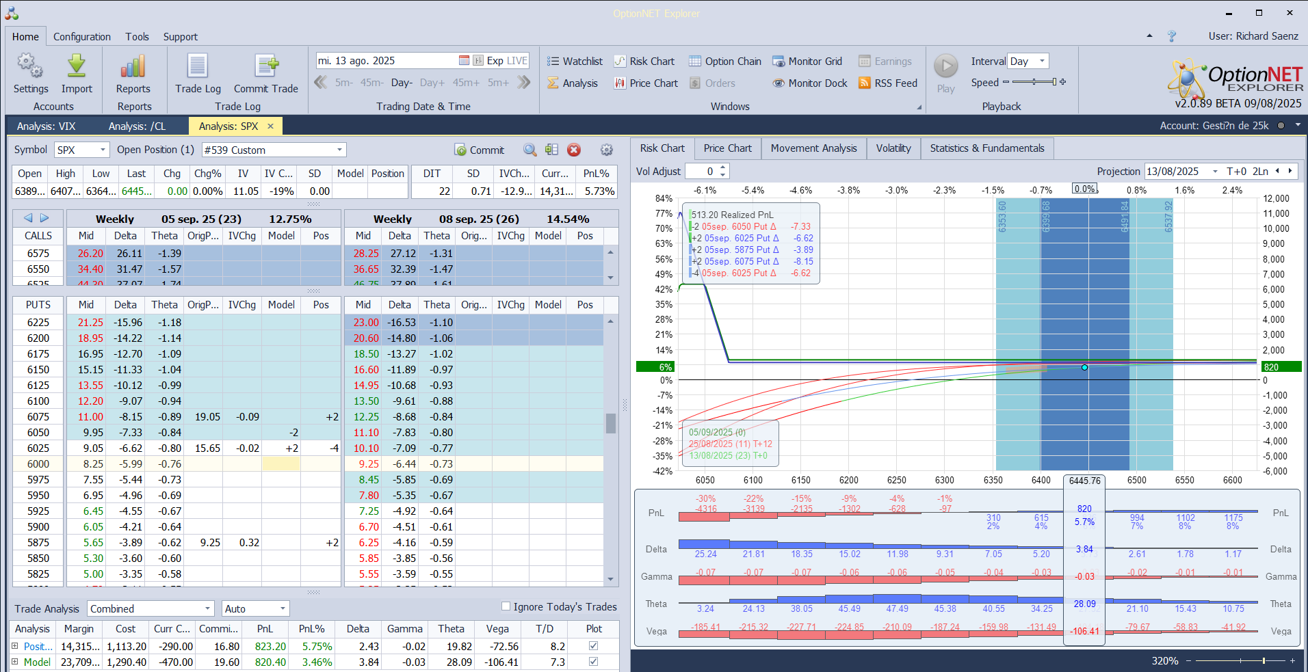This screenshot has height=672, width=1308.
Task: Close the Analysis: SPX tab
Action: click(270, 126)
